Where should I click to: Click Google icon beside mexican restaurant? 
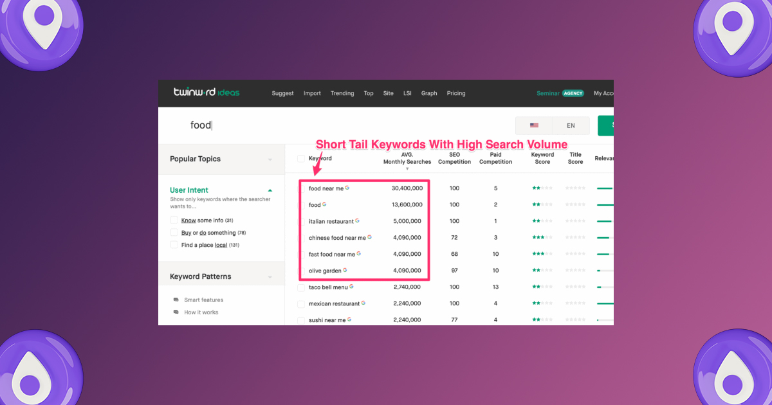click(363, 303)
